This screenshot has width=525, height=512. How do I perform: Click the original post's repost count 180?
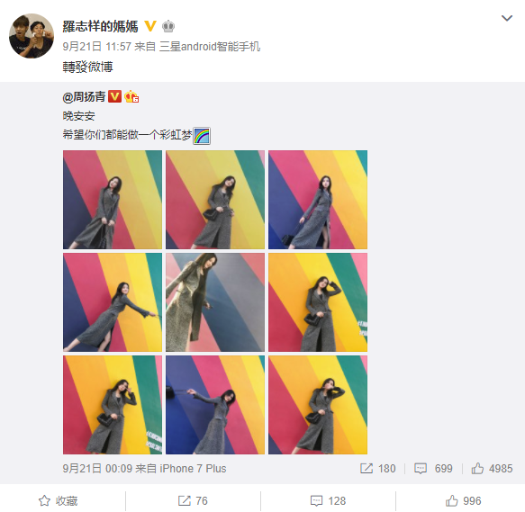(378, 469)
